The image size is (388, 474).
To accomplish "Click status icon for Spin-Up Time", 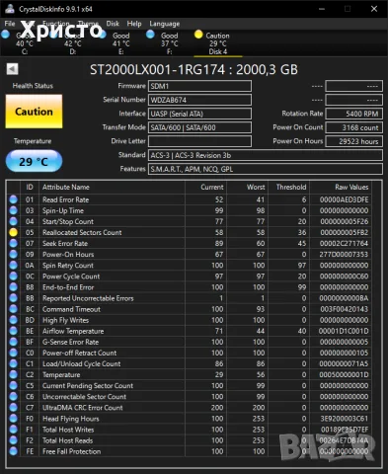I will (13, 210).
